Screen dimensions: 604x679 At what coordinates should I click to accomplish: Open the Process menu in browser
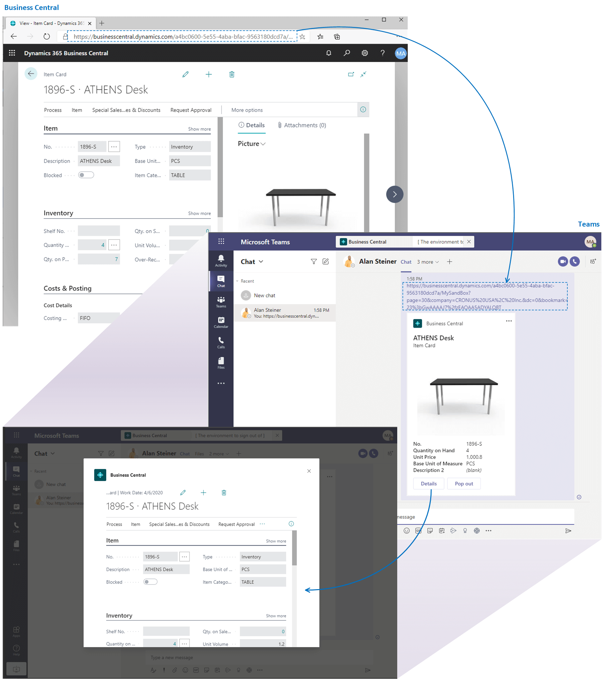point(53,110)
